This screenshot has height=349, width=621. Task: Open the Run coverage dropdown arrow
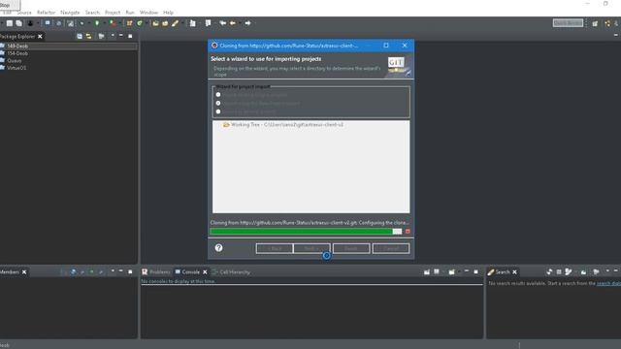coord(120,23)
